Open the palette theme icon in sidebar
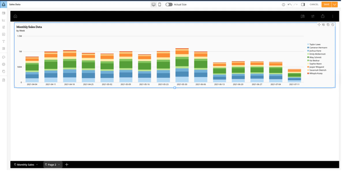 pyautogui.click(x=3, y=57)
